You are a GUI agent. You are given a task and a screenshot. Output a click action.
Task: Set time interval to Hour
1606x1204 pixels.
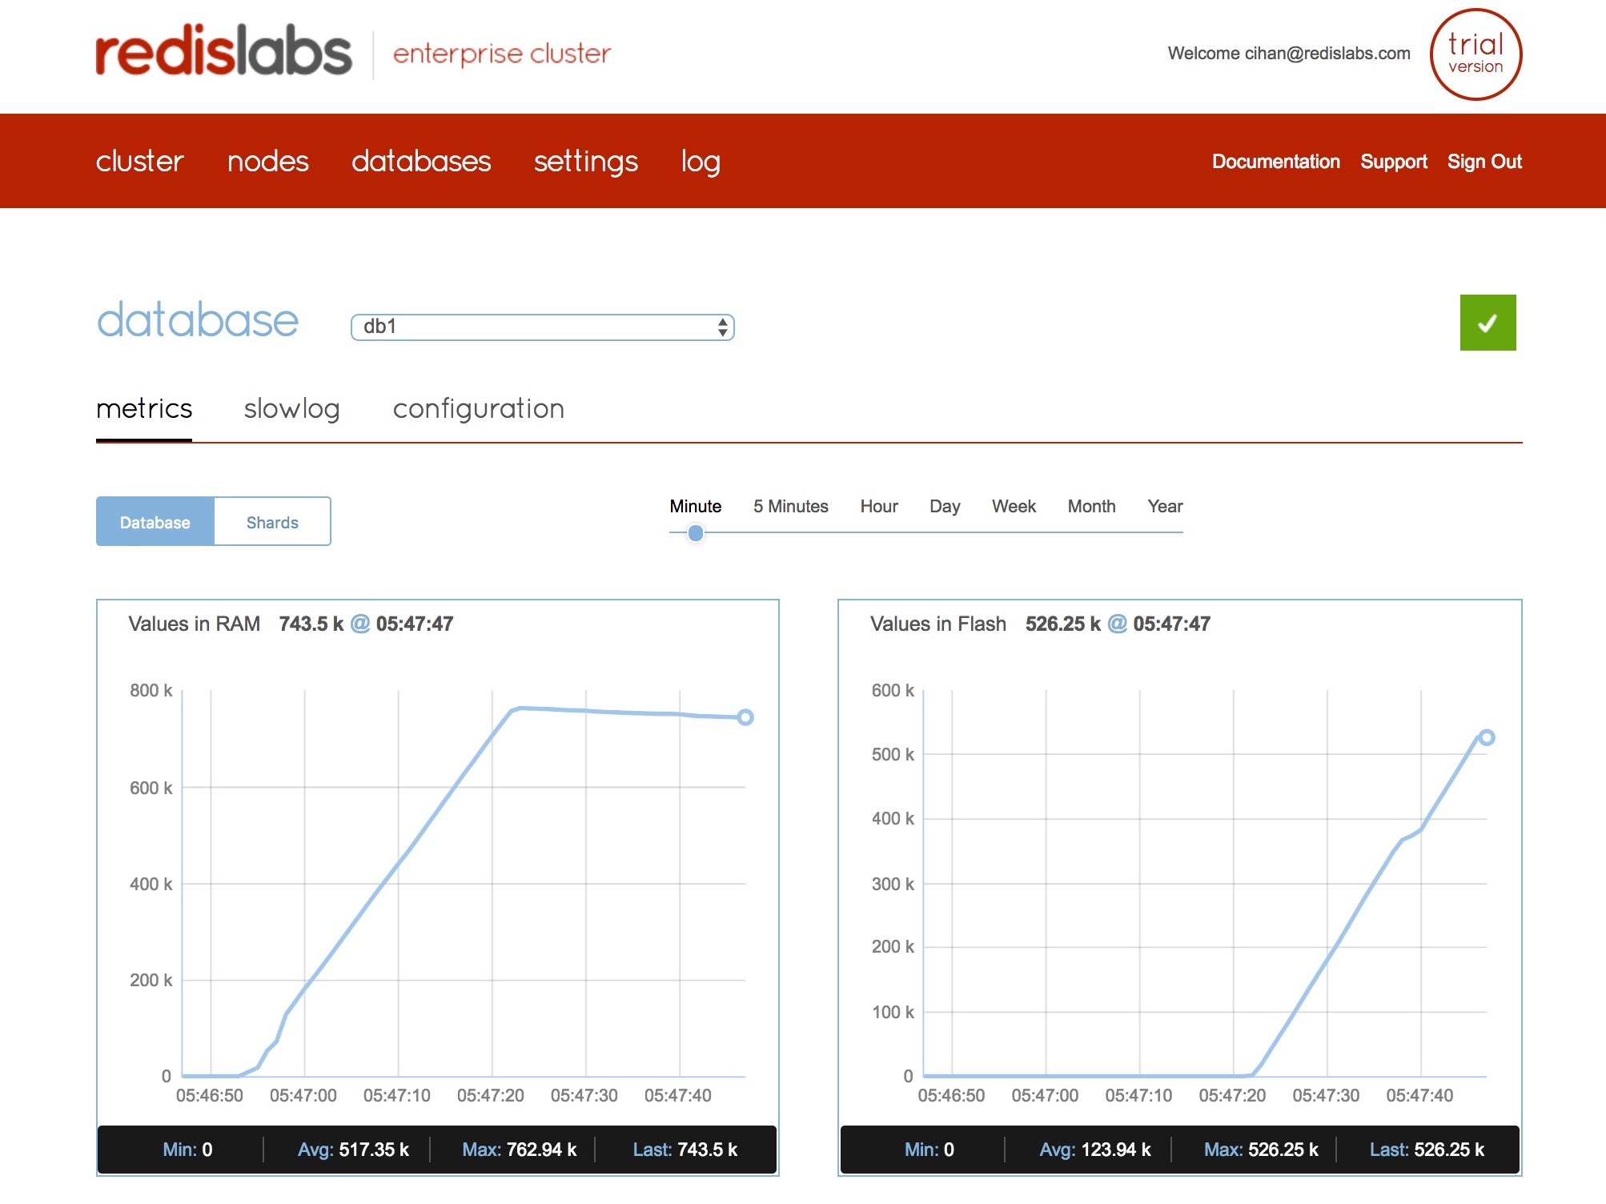878,506
